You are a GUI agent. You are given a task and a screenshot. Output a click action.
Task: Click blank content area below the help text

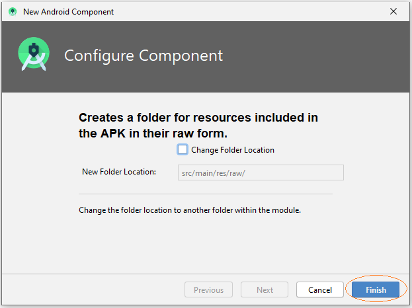point(205,244)
